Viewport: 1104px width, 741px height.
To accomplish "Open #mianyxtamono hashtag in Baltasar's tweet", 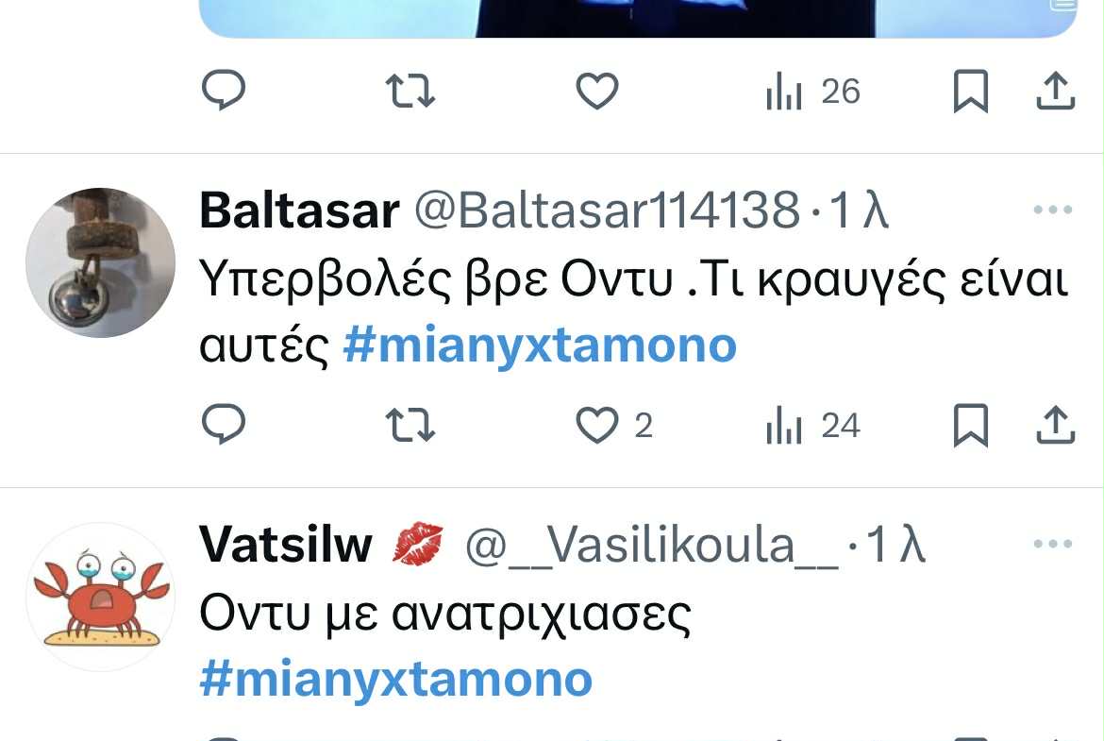I will 540,345.
